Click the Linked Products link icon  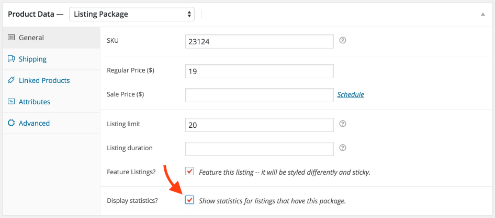(12, 80)
